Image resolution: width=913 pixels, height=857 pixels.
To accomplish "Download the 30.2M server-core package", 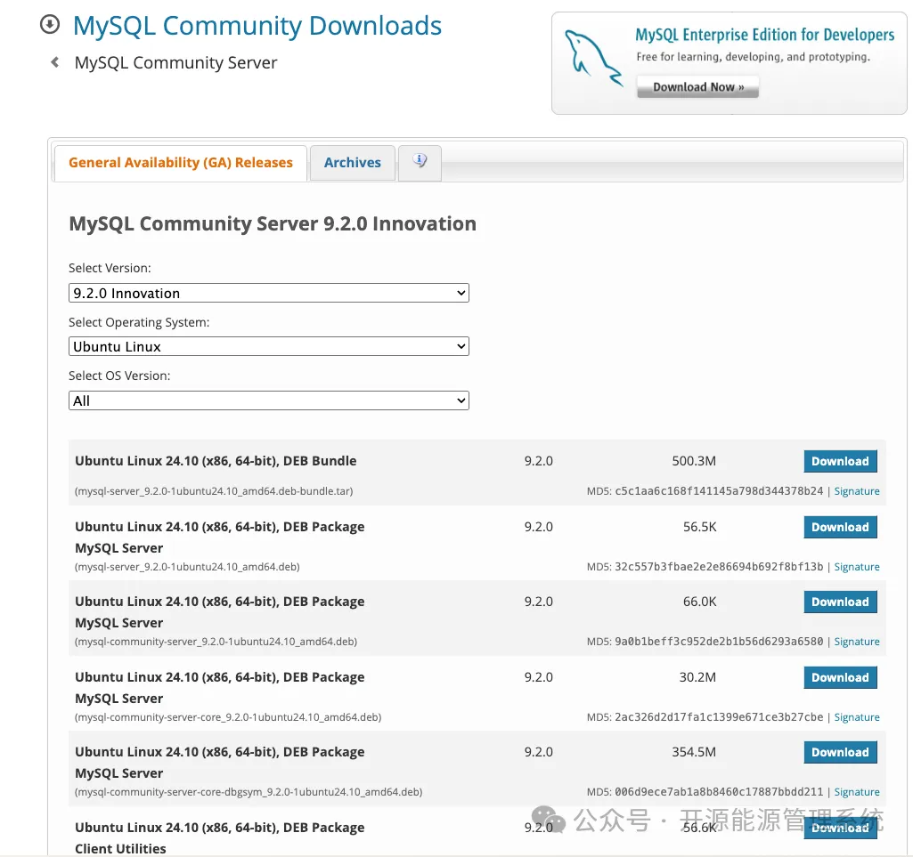I will [x=840, y=677].
